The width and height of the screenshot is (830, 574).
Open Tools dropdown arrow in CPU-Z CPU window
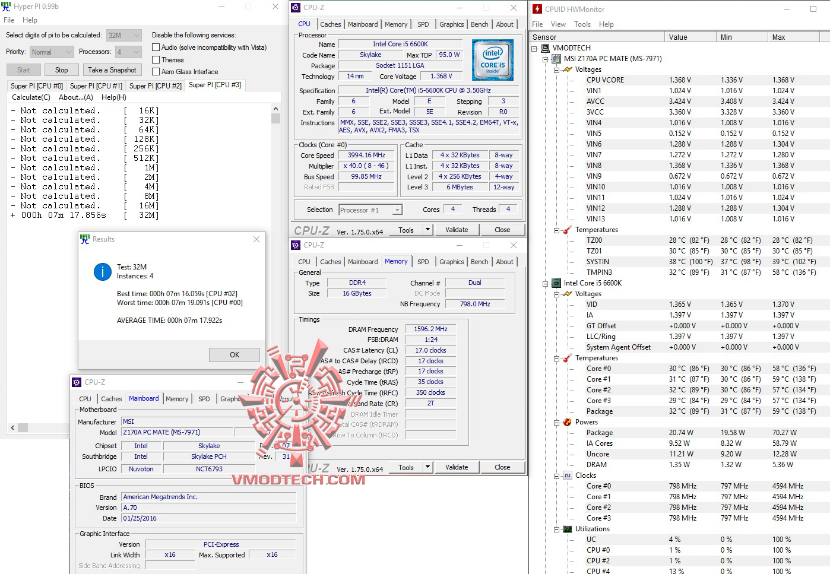427,230
